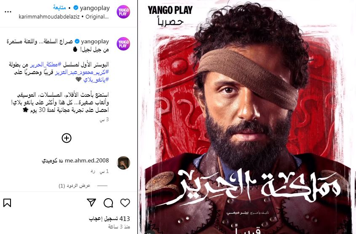Click the yangoplay avatar in the header
Viewport: 356px width, 234px height.
point(123,12)
